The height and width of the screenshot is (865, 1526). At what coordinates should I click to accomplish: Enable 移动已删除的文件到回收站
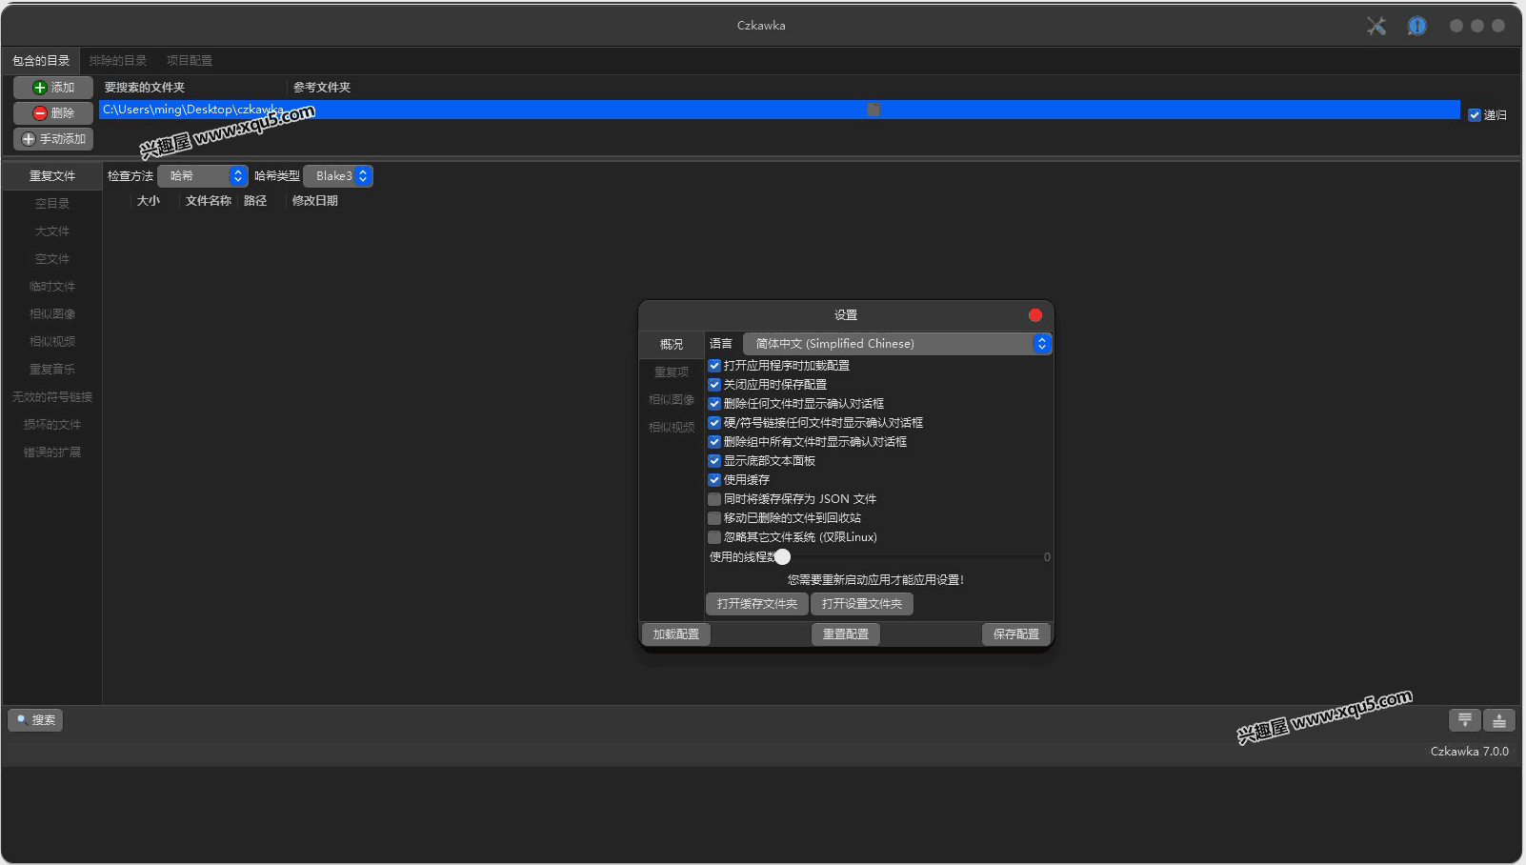tap(714, 518)
